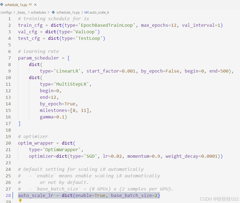Click start_factor=0.001 on line 9
Screen dimensions: 240x203
(x=111, y=71)
